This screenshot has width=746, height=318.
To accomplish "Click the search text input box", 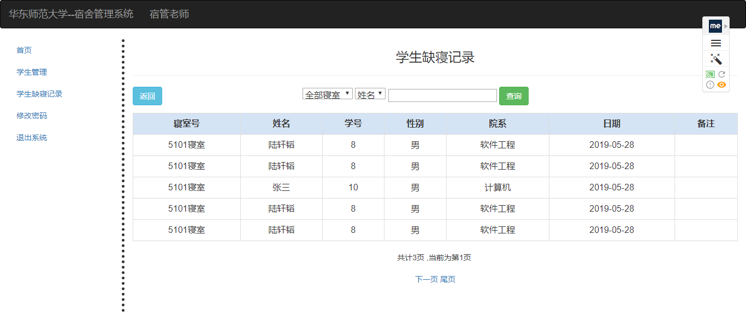I will [442, 95].
